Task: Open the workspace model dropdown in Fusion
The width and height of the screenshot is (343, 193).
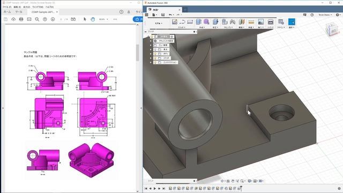Action: tap(159, 23)
